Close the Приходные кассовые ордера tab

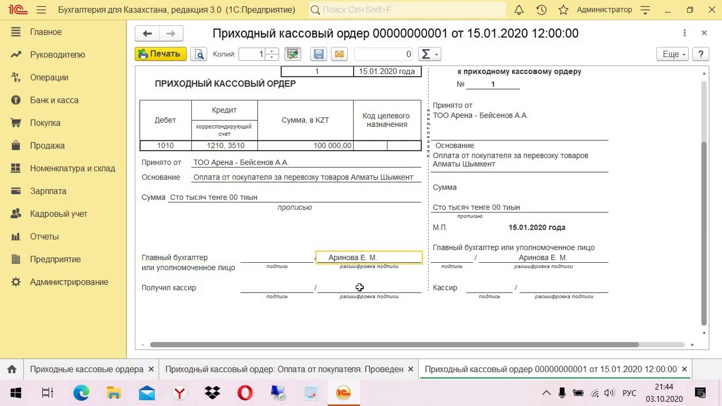click(x=151, y=369)
